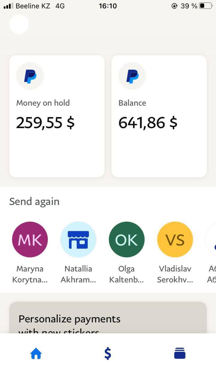Tap the Money on hold label
The width and height of the screenshot is (216, 384).
point(43,103)
